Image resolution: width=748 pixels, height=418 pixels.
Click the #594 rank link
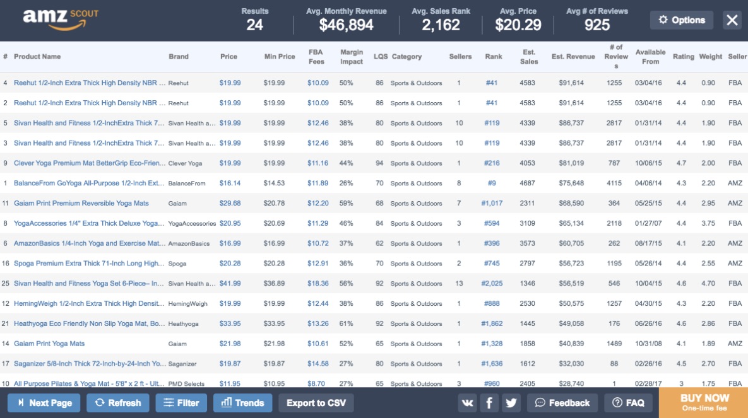492,223
